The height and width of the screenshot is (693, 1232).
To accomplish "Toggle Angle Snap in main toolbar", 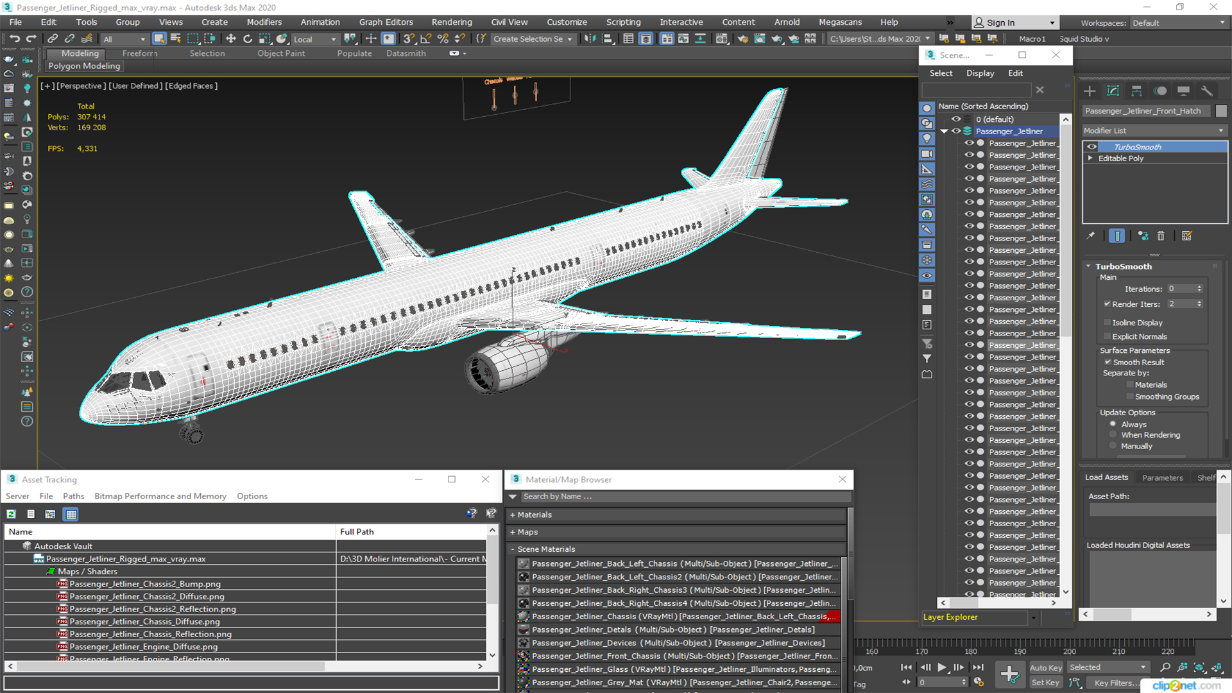I will (425, 39).
